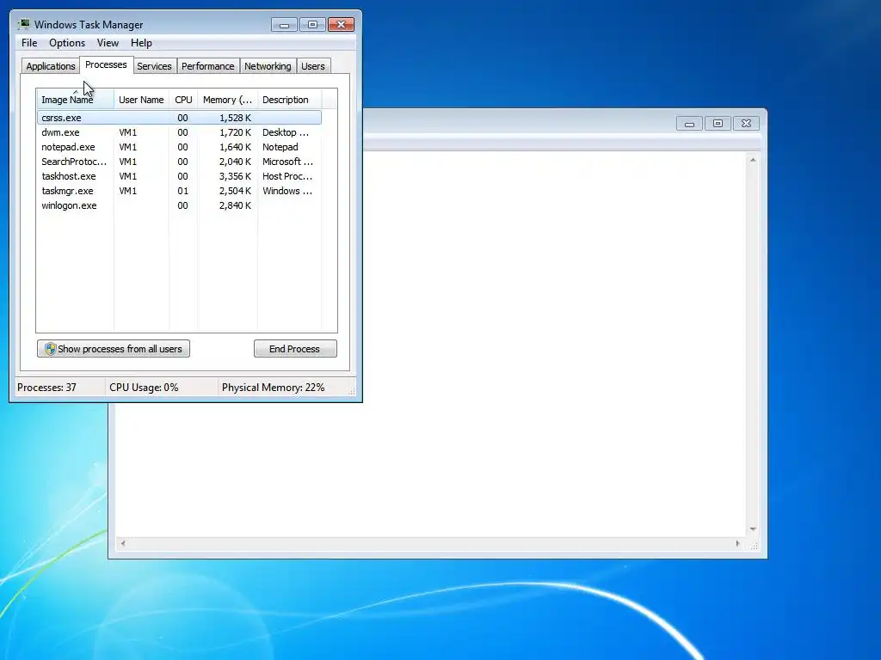Open the Help menu
The image size is (881, 660).
tap(141, 43)
